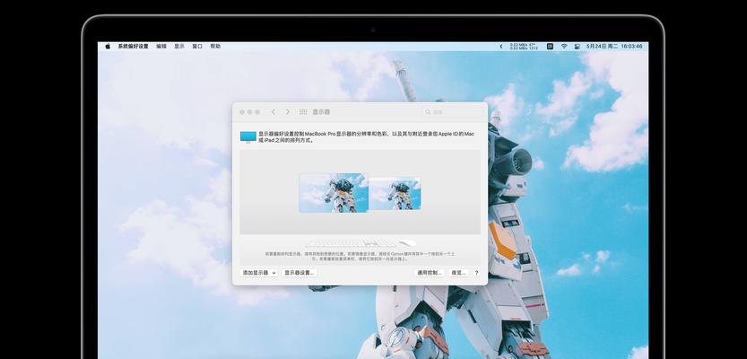Click the magnifier icon in search field
The image size is (747, 359).
pyautogui.click(x=428, y=111)
